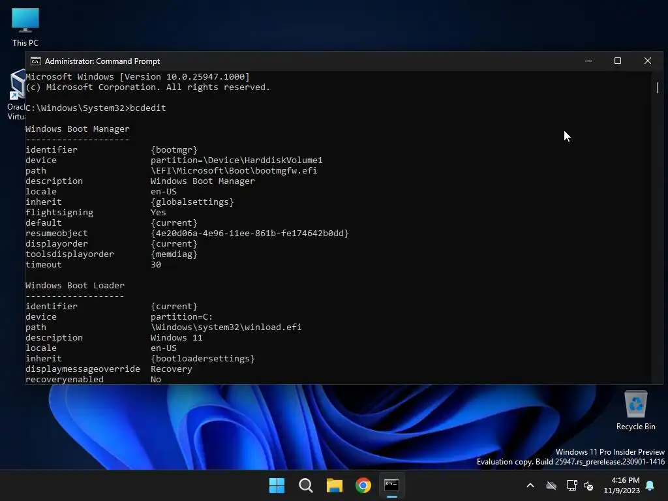Screen dimensions: 668x501
Task: Click {bootloadersettings} inherit value
Action: (x=202, y=358)
